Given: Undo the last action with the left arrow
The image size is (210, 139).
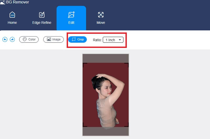Looking at the screenshot, I should point(5,40).
